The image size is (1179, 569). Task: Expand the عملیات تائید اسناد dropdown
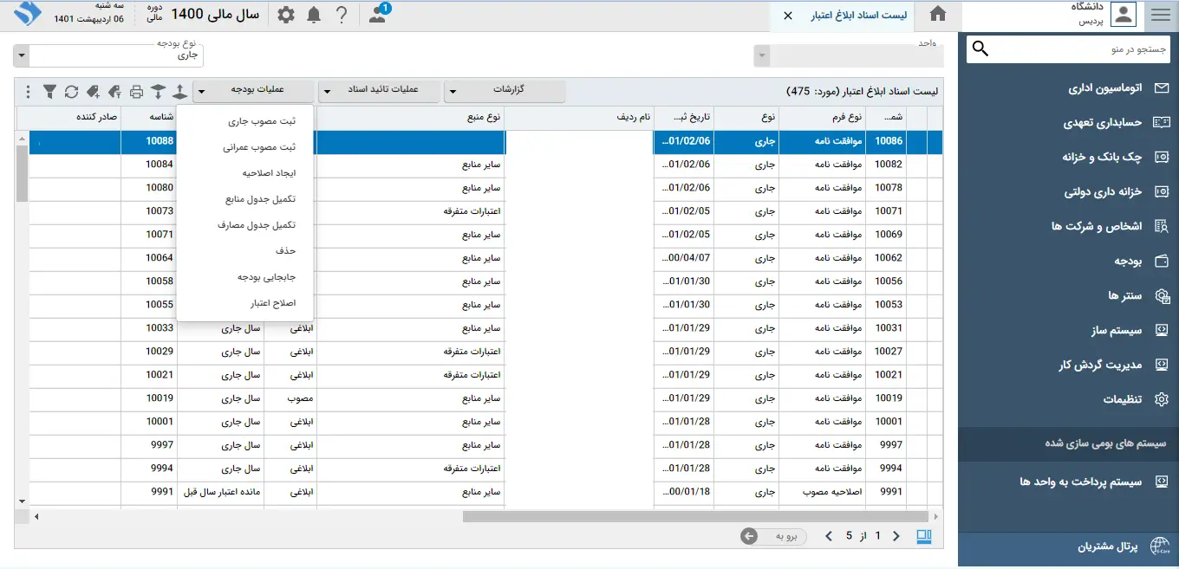tap(379, 90)
